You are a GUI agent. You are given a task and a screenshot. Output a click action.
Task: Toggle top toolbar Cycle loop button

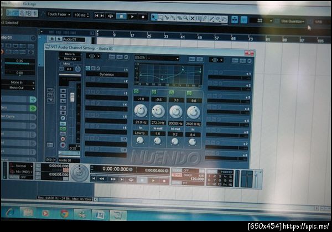(x=110, y=16)
